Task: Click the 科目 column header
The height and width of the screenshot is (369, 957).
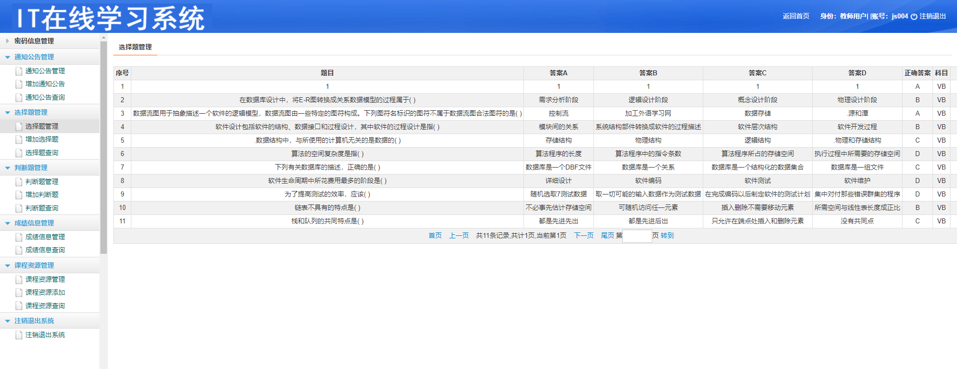Action: (x=942, y=73)
